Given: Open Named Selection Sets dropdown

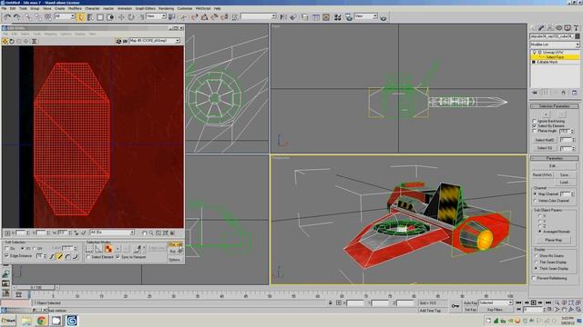Looking at the screenshot, I should (x=259, y=16).
